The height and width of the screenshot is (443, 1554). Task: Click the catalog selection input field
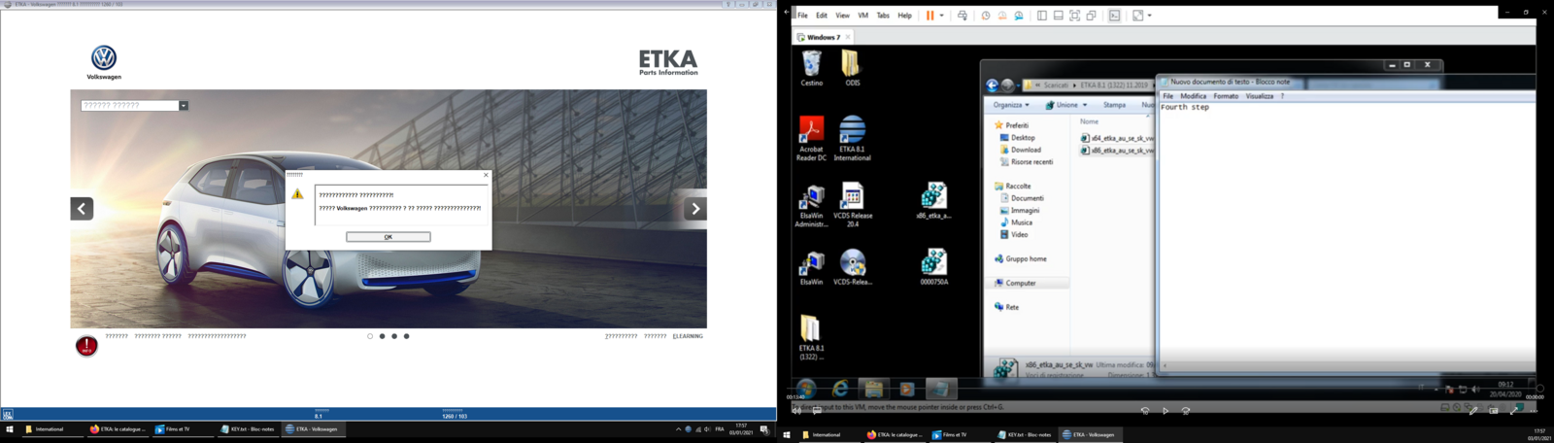pos(129,106)
